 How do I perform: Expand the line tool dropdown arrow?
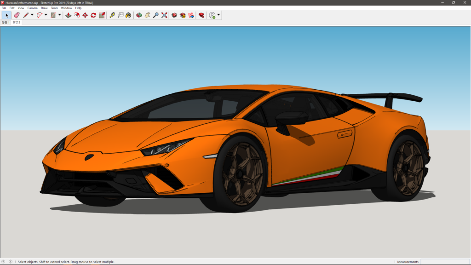pyautogui.click(x=32, y=15)
